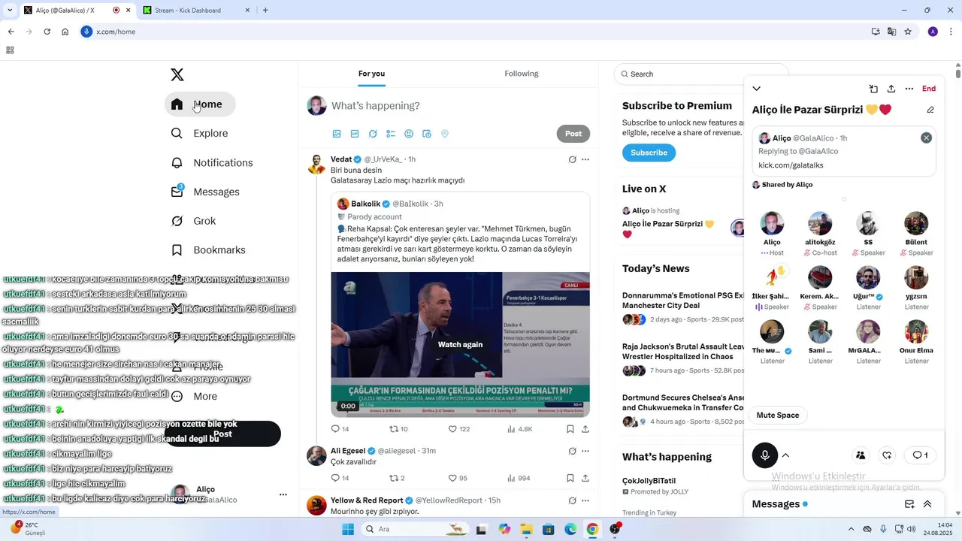Open Donnarumma's Emotional PSG Exit news
962x541 pixels.
click(x=683, y=301)
